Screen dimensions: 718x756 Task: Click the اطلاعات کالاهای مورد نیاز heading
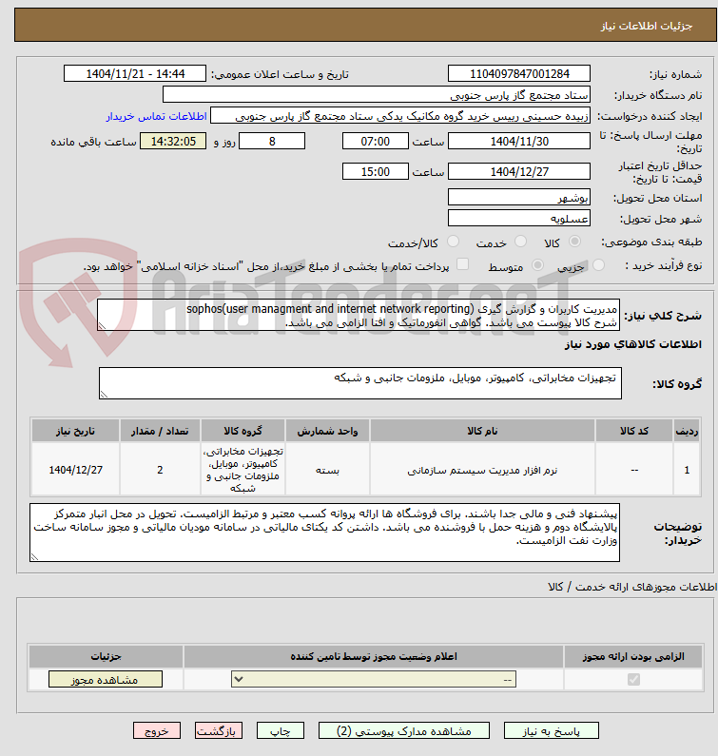coord(632,344)
